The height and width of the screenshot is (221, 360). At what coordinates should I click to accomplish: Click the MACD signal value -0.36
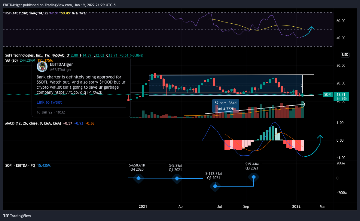[90, 123]
